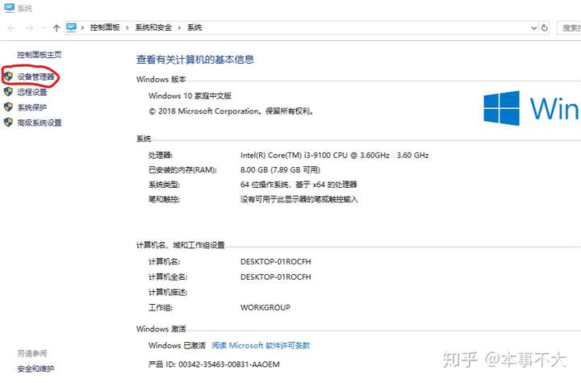Screen dimensions: 581x383
Task: Click label 已安装的内存(RAM):
Action: coord(182,170)
